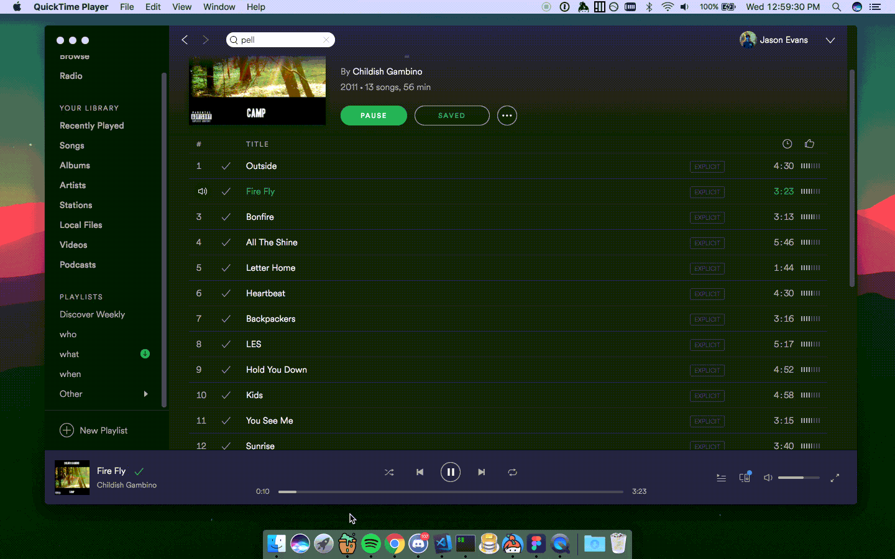The image size is (895, 559).
Task: Sort by duration clock icon
Action: 787,143
